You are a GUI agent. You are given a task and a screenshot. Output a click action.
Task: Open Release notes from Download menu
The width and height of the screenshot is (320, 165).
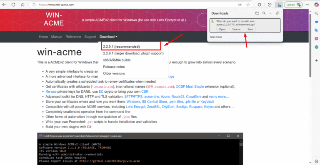tap(114, 67)
